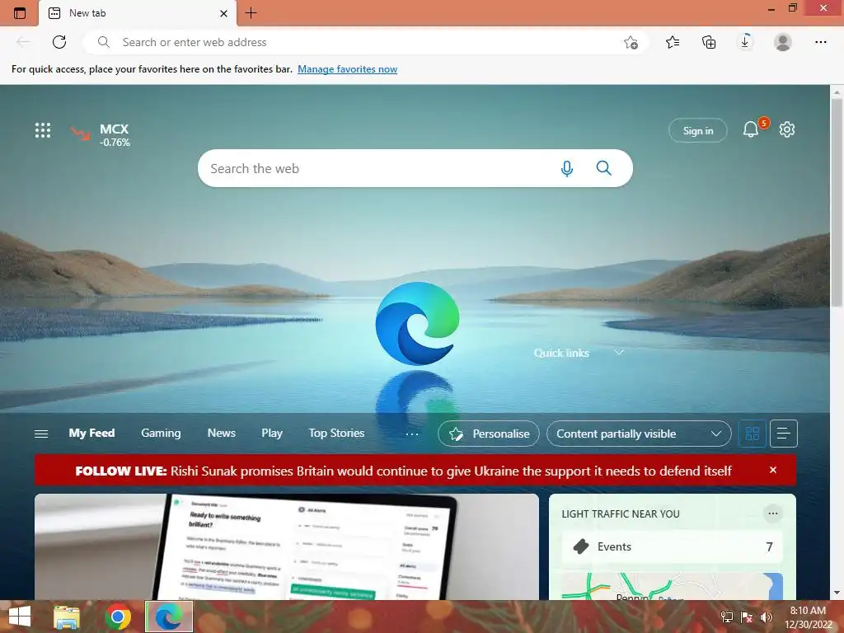Open the Action Center flag icon

(x=747, y=617)
